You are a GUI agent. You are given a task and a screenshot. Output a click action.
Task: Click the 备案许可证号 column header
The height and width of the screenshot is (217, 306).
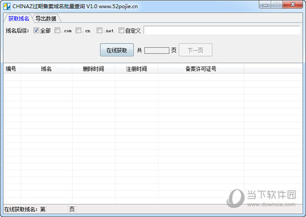tap(201, 69)
